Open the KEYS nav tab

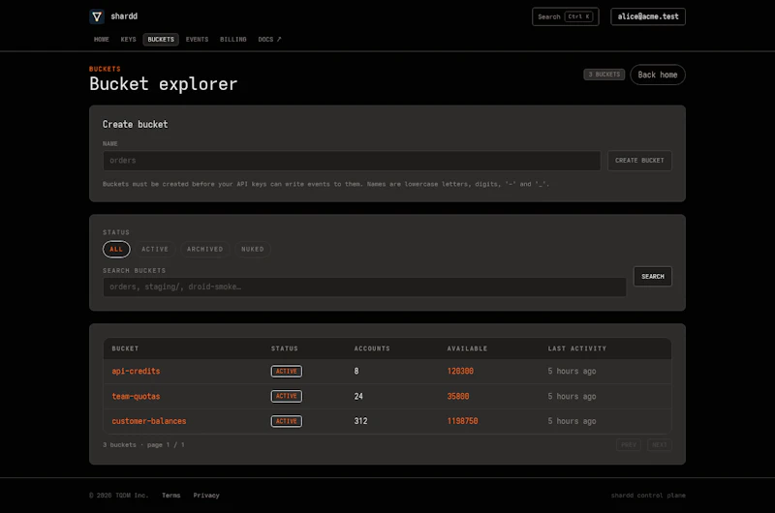[x=128, y=40]
